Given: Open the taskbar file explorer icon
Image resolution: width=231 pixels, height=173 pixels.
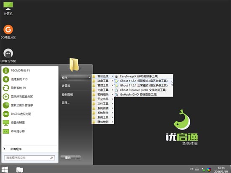Looking at the screenshot, I should (20, 170).
